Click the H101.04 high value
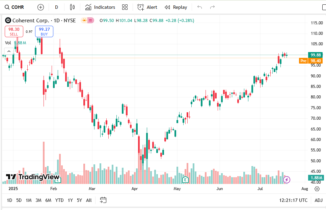This screenshot has width=326, height=210. click(124, 20)
